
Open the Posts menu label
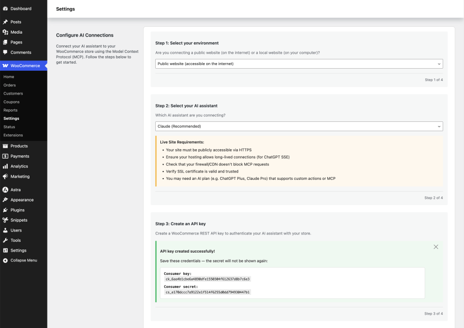point(16,22)
